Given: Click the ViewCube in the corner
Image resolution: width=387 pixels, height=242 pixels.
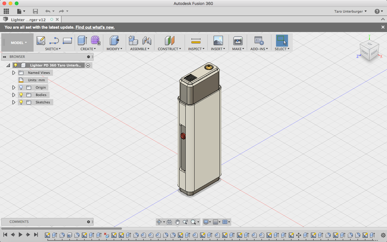Looking at the screenshot, I should point(369,51).
